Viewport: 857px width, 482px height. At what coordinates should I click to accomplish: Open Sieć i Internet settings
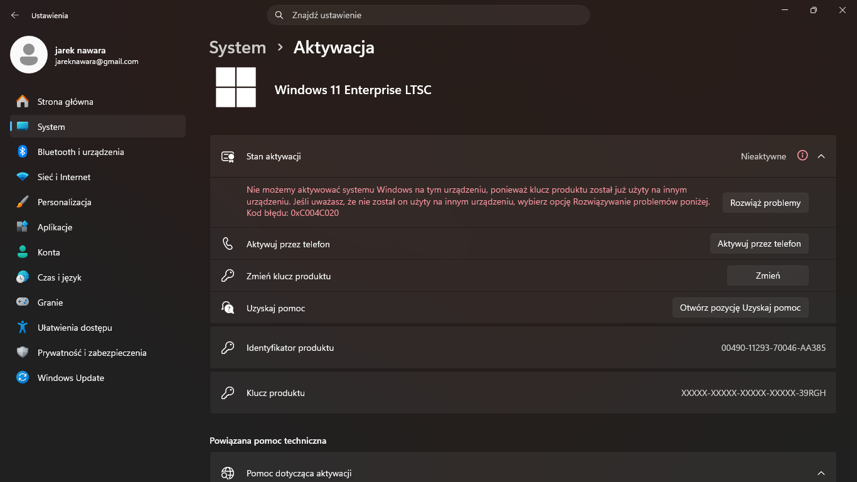pos(98,177)
